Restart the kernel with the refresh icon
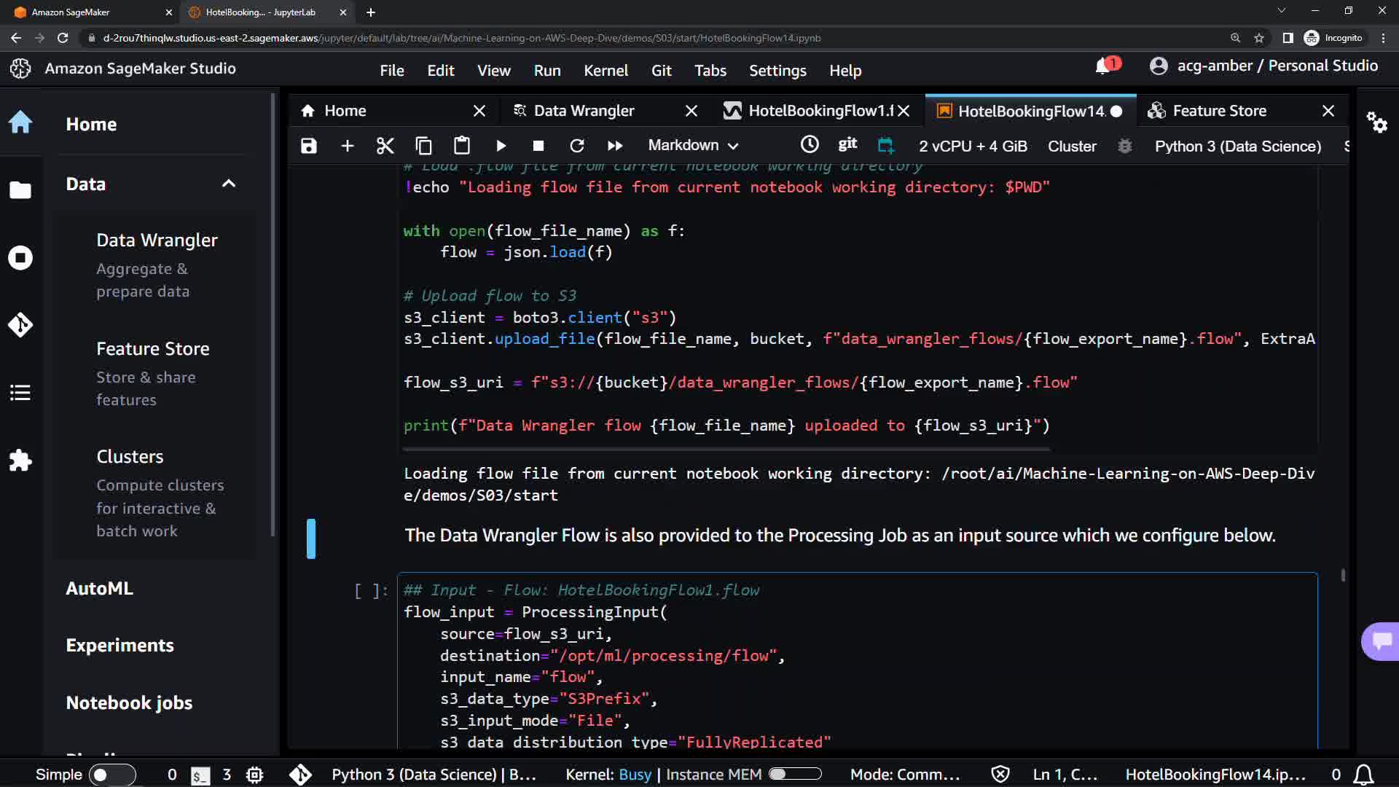Screen dimensions: 1399x787 pos(576,146)
